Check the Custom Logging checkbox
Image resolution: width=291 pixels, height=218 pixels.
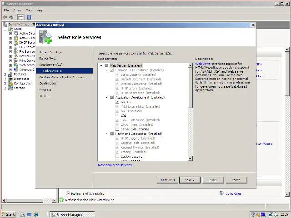point(117,156)
